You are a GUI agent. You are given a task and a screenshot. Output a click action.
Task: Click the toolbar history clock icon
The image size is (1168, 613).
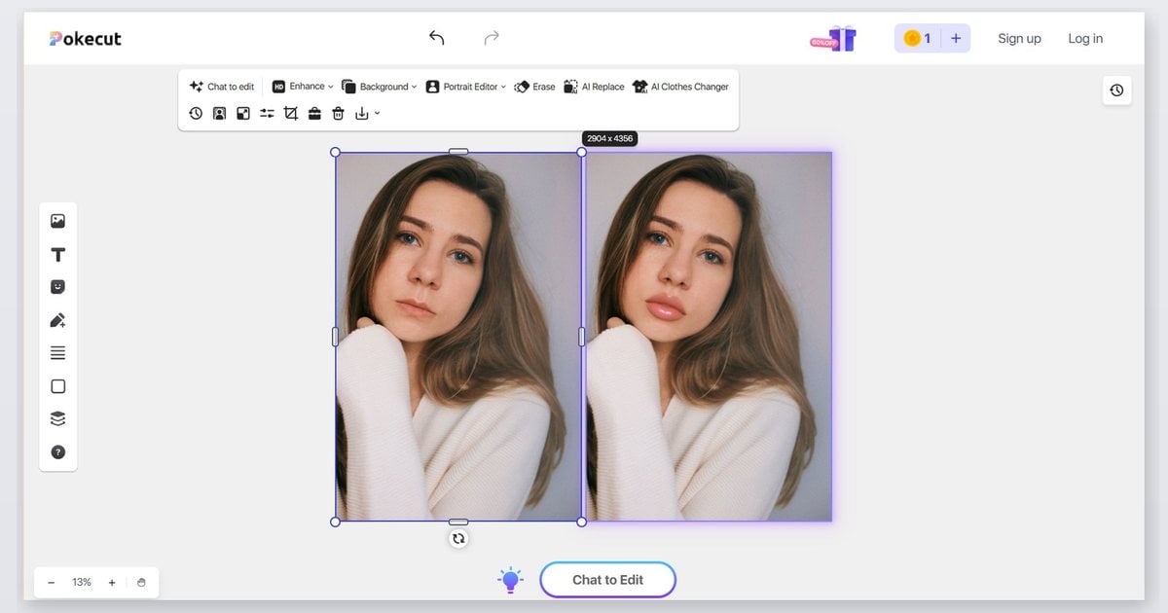[x=196, y=114]
